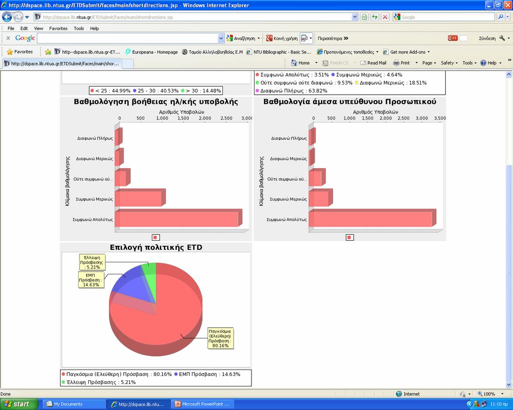Click the page vertical scrollbar down arrow
The image size is (513, 410).
(509, 384)
